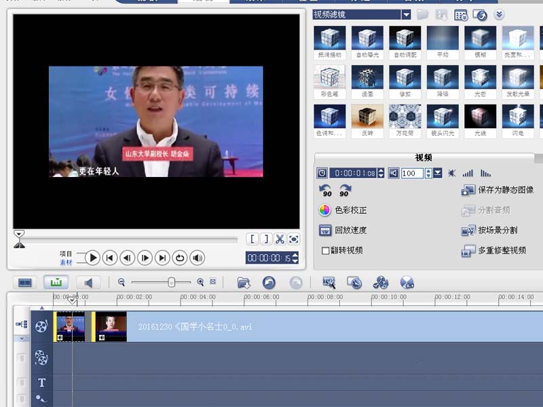The width and height of the screenshot is (543, 407).
Task: Adjust preview timecode spinner arrows
Action: coord(295,258)
